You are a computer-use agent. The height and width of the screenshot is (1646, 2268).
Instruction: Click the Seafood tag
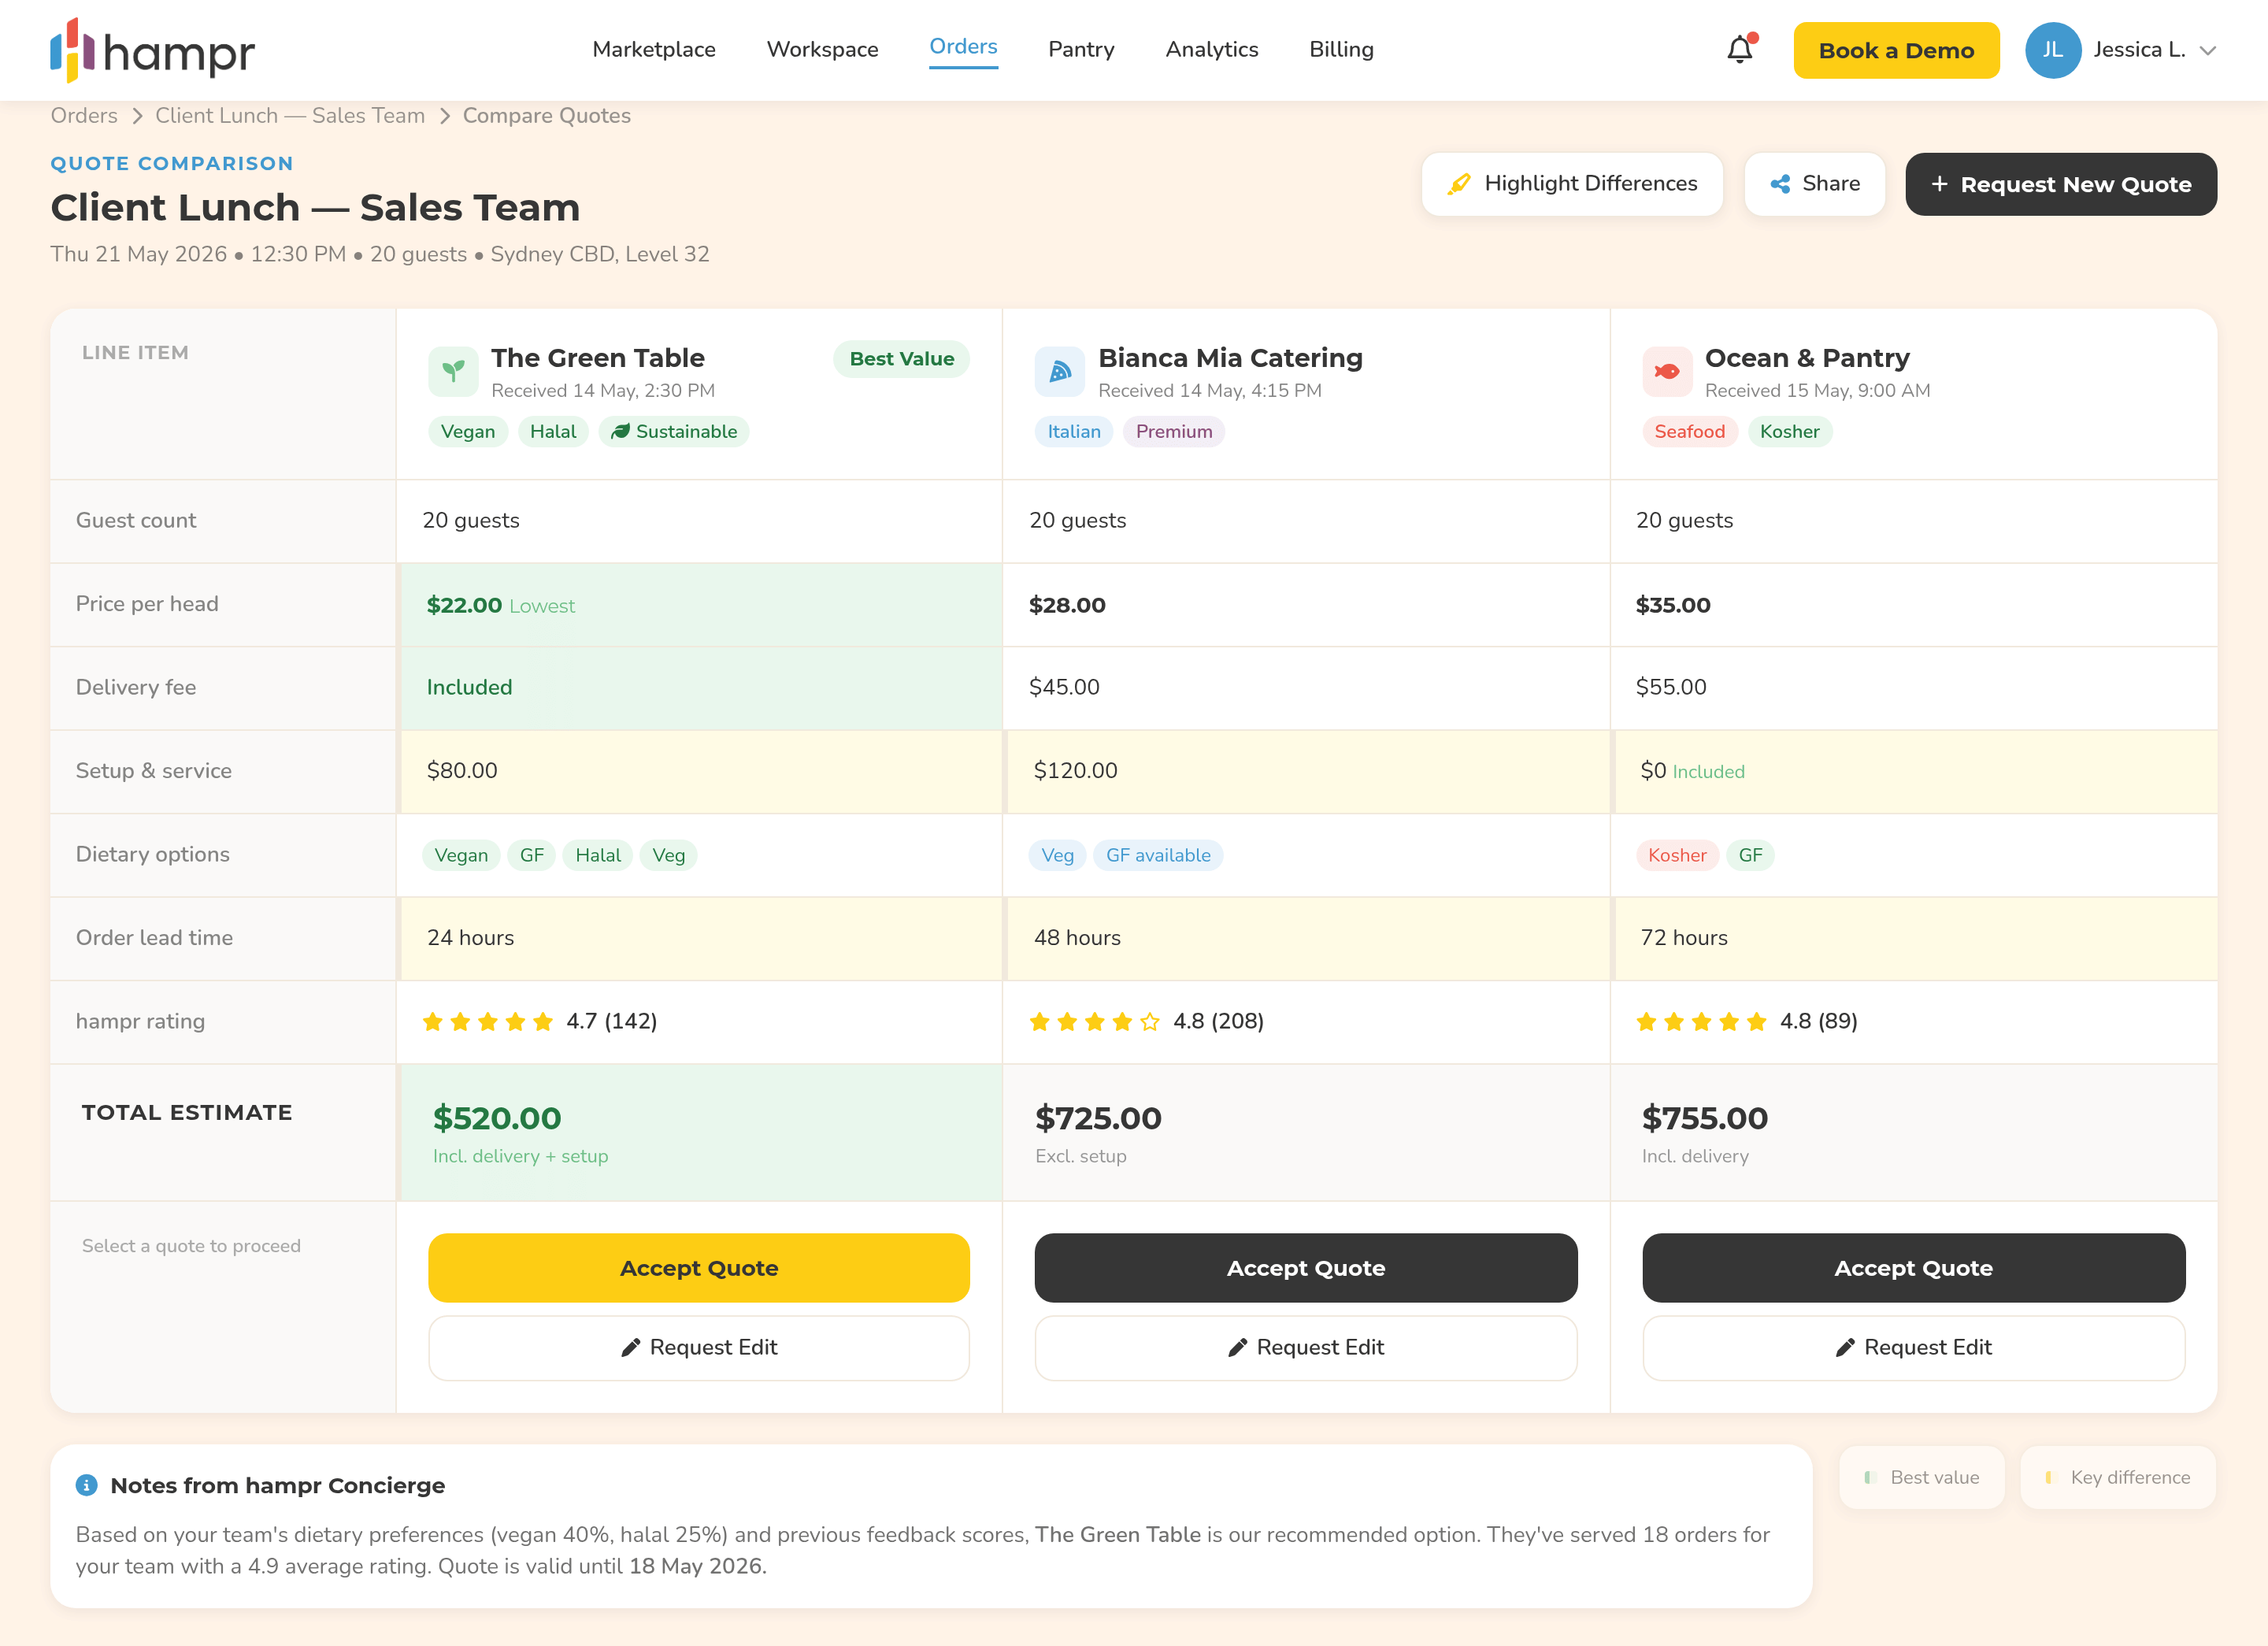tap(1689, 431)
